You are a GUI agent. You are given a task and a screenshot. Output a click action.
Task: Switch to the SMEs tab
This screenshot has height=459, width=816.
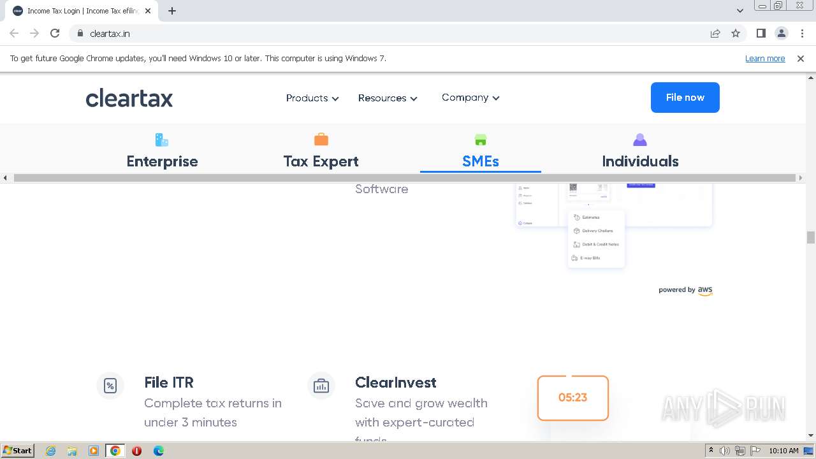(481, 161)
